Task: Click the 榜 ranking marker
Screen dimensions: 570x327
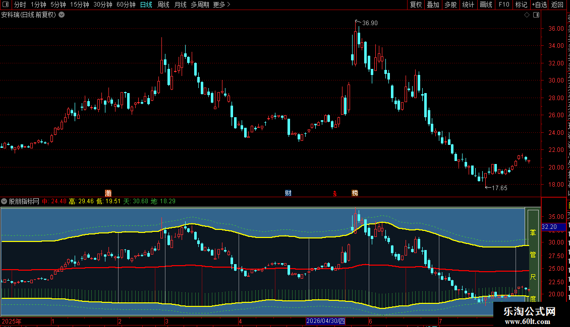Action: coord(355,193)
